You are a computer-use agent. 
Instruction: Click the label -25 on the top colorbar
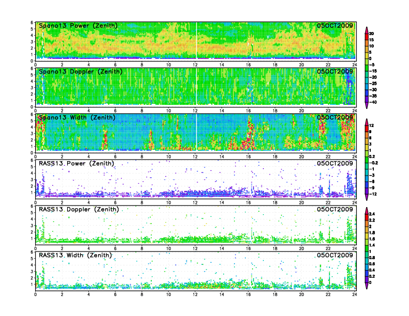(373, 84)
